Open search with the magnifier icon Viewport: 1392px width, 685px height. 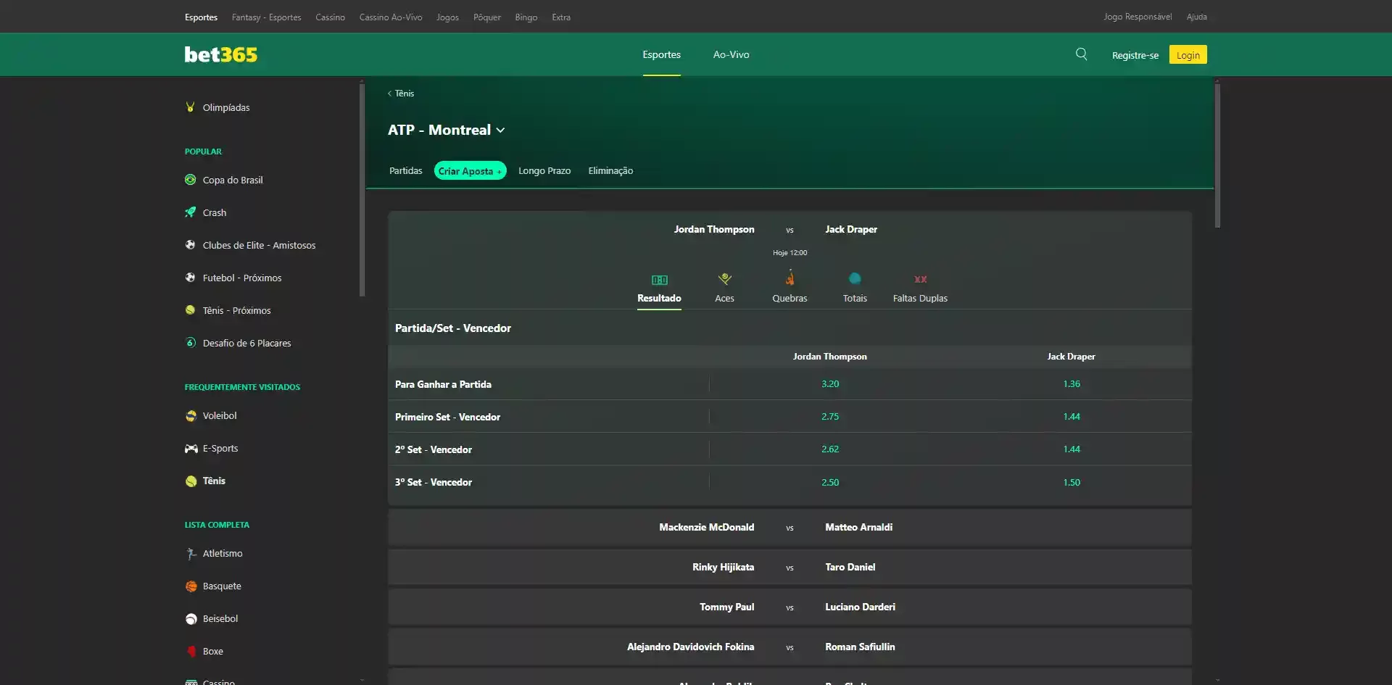[1081, 54]
